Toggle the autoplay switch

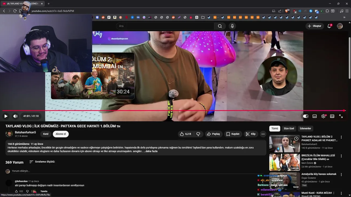(306, 116)
